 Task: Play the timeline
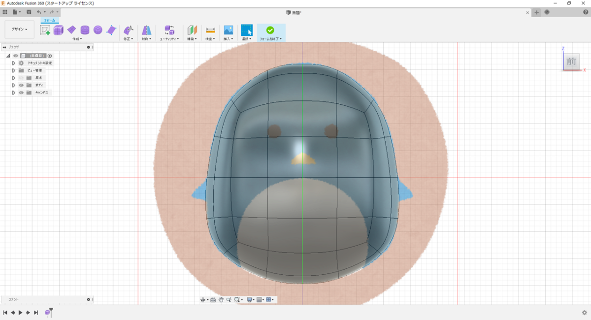click(20, 313)
